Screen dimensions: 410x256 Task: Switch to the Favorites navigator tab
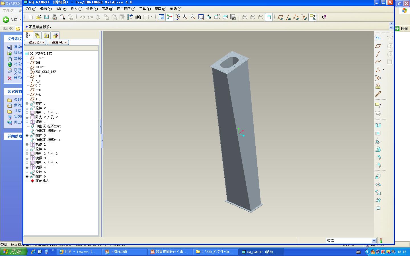coord(46,35)
